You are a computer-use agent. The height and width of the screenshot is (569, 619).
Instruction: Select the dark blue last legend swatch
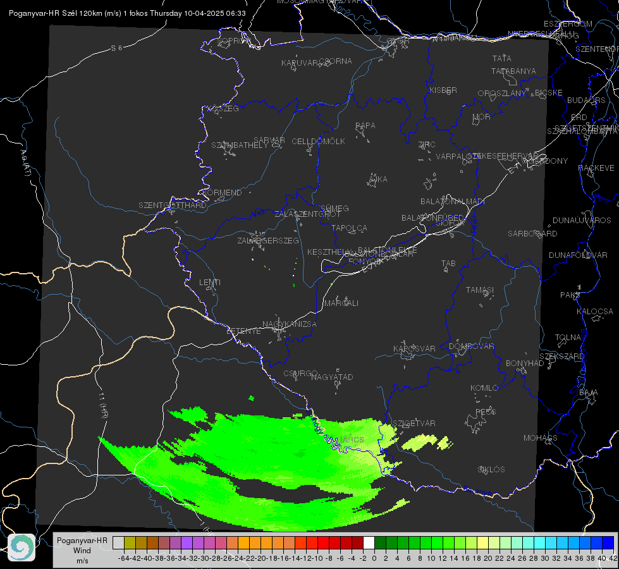coord(608,542)
